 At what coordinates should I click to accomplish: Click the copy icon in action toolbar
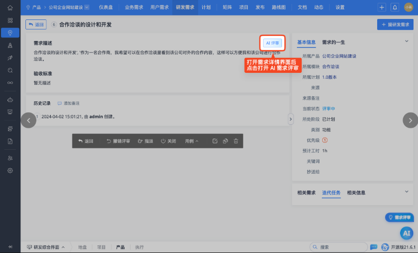[226, 141]
